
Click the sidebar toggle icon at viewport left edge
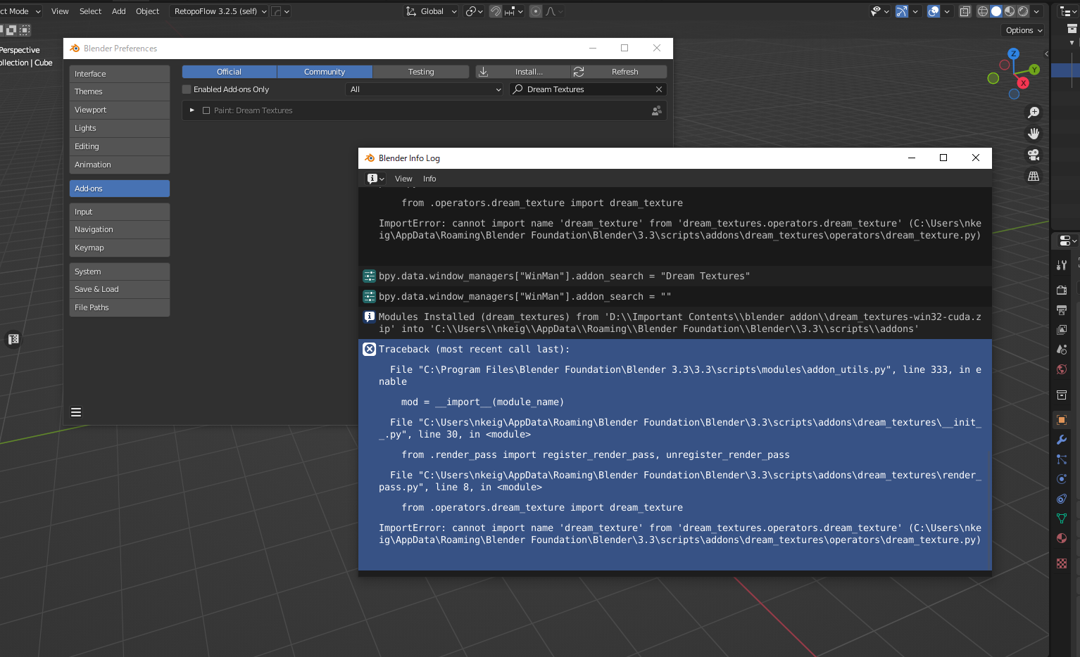point(13,339)
